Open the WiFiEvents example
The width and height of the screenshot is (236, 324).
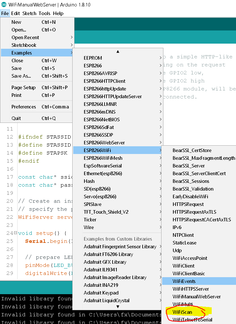click(x=199, y=281)
